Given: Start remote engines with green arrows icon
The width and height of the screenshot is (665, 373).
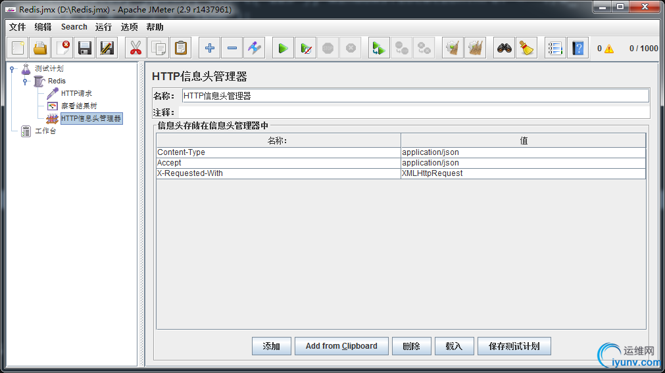Looking at the screenshot, I should (x=379, y=48).
